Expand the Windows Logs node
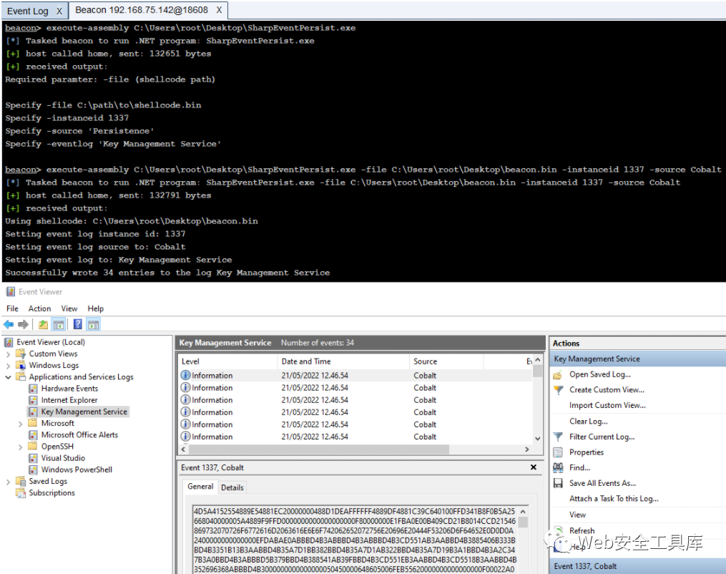Image resolution: width=726 pixels, height=574 pixels. click(8, 366)
